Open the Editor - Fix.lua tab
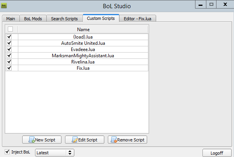The width and height of the screenshot is (234, 157). (137, 19)
